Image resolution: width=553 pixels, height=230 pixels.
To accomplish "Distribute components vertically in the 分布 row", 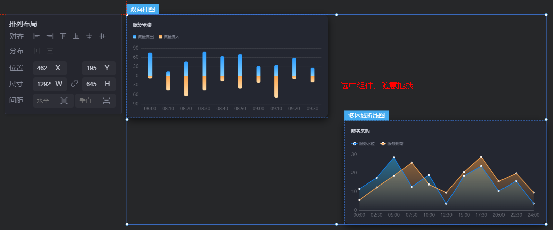I will click(x=49, y=51).
